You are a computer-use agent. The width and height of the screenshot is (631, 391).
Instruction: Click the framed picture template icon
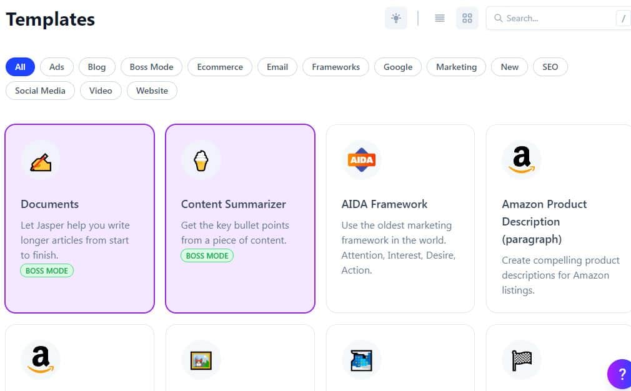click(x=201, y=360)
